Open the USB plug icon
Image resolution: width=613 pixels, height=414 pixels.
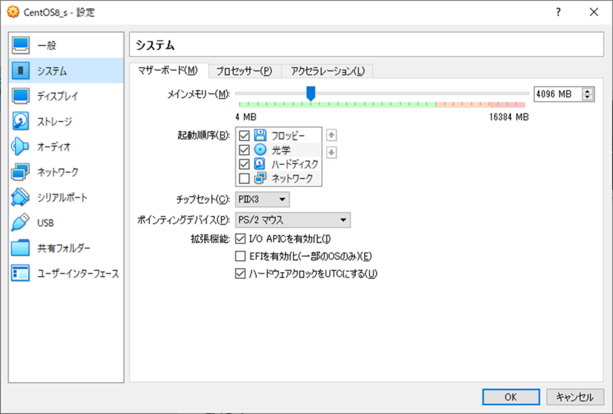point(20,223)
